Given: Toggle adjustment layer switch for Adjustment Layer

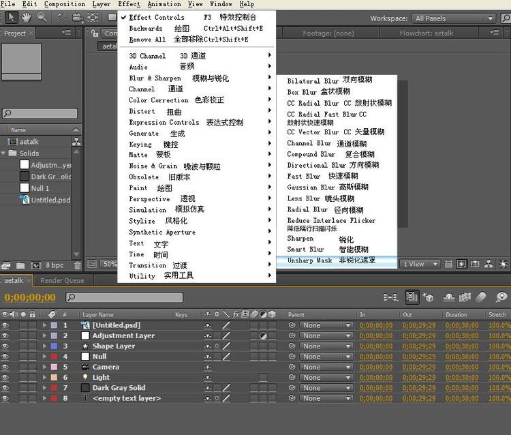Looking at the screenshot, I should (x=263, y=335).
